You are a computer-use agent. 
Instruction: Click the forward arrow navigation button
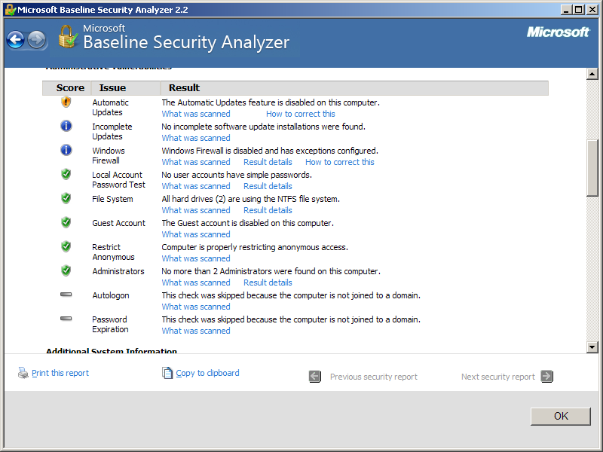[37, 40]
